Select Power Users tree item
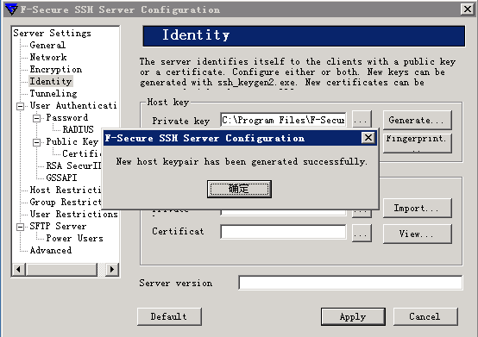Image resolution: width=478 pixels, height=337 pixels. point(74,239)
